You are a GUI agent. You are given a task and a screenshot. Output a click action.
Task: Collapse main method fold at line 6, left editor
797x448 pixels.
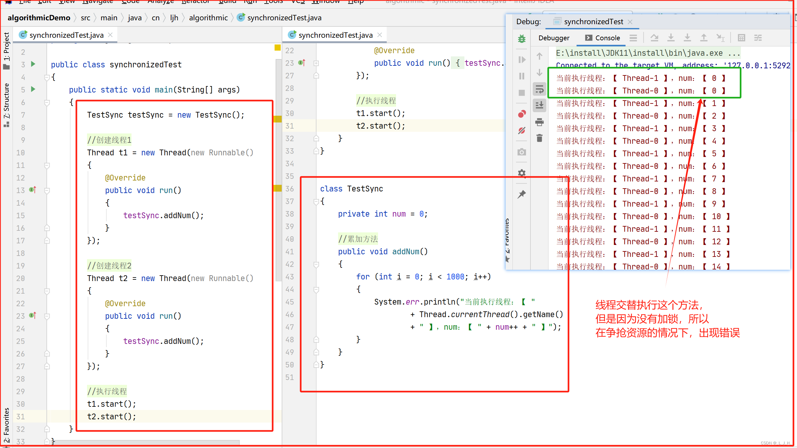click(47, 102)
